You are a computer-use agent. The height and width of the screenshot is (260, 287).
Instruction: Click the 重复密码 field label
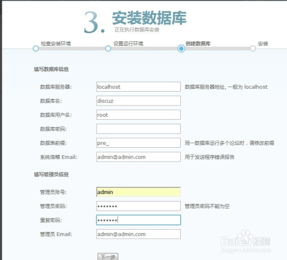pyautogui.click(x=51, y=220)
